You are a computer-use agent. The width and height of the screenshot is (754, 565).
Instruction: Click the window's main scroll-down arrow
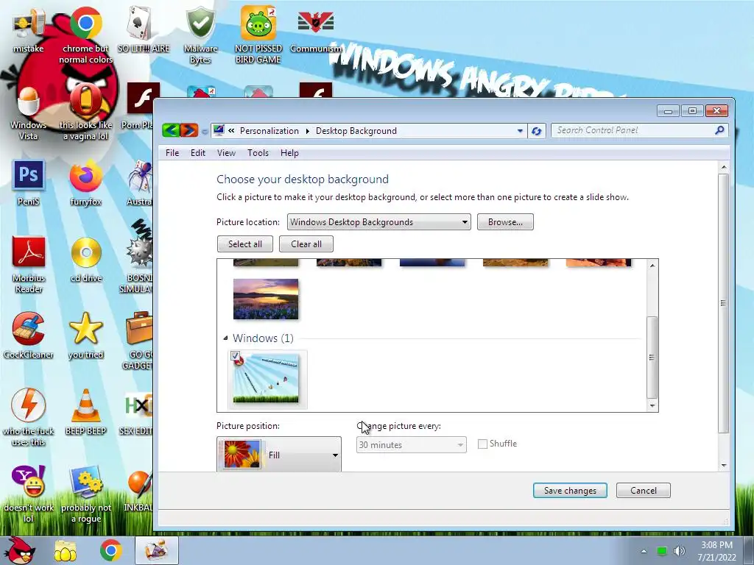(x=723, y=466)
